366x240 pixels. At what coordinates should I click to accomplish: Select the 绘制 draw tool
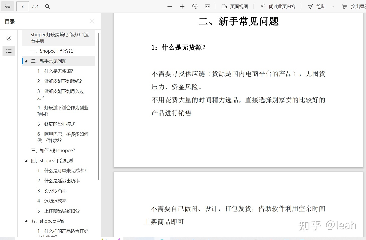click(x=317, y=7)
